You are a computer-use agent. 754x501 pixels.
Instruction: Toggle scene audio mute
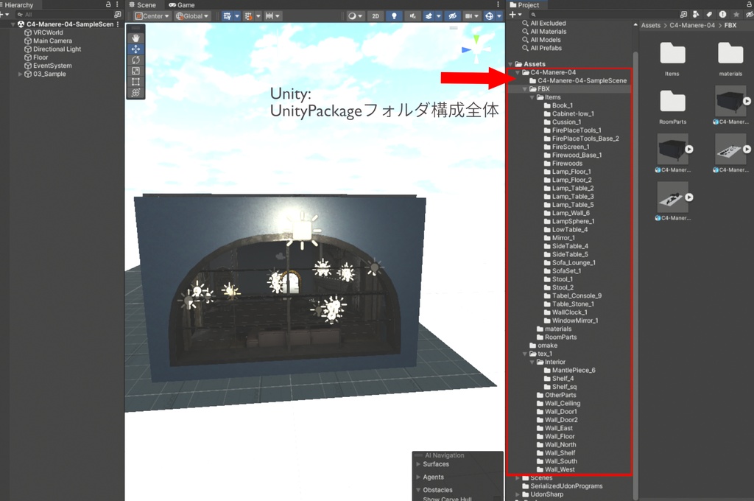click(x=412, y=16)
